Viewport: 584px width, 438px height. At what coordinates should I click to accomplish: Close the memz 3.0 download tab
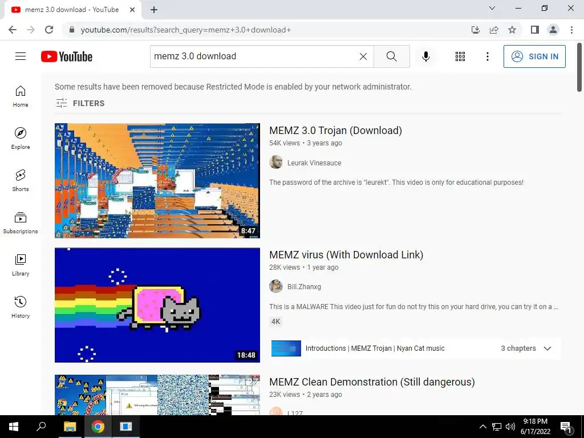[x=132, y=10]
